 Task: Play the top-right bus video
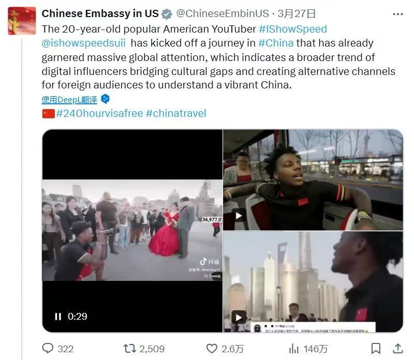tap(239, 216)
